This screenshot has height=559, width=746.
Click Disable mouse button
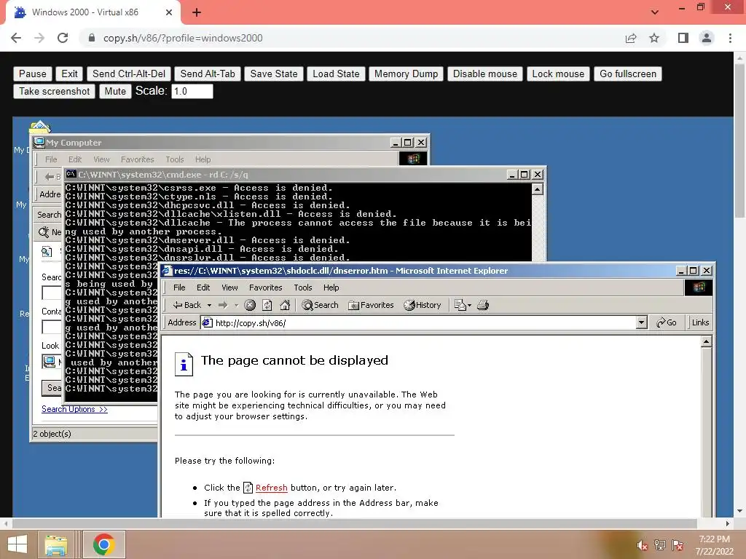pyautogui.click(x=484, y=74)
